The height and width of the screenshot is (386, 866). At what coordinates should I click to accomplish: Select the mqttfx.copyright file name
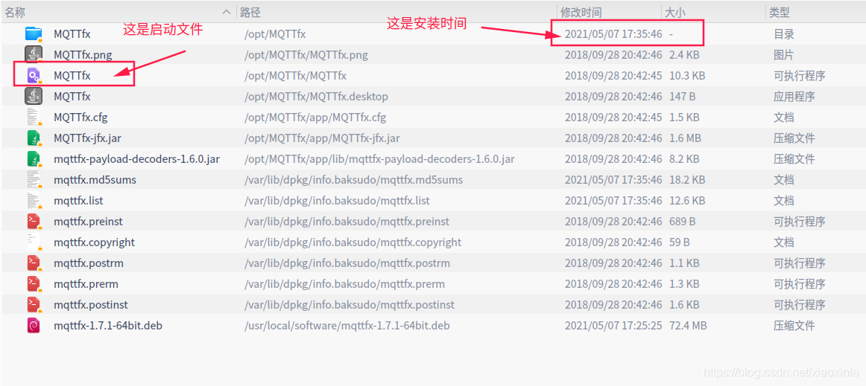coord(95,242)
